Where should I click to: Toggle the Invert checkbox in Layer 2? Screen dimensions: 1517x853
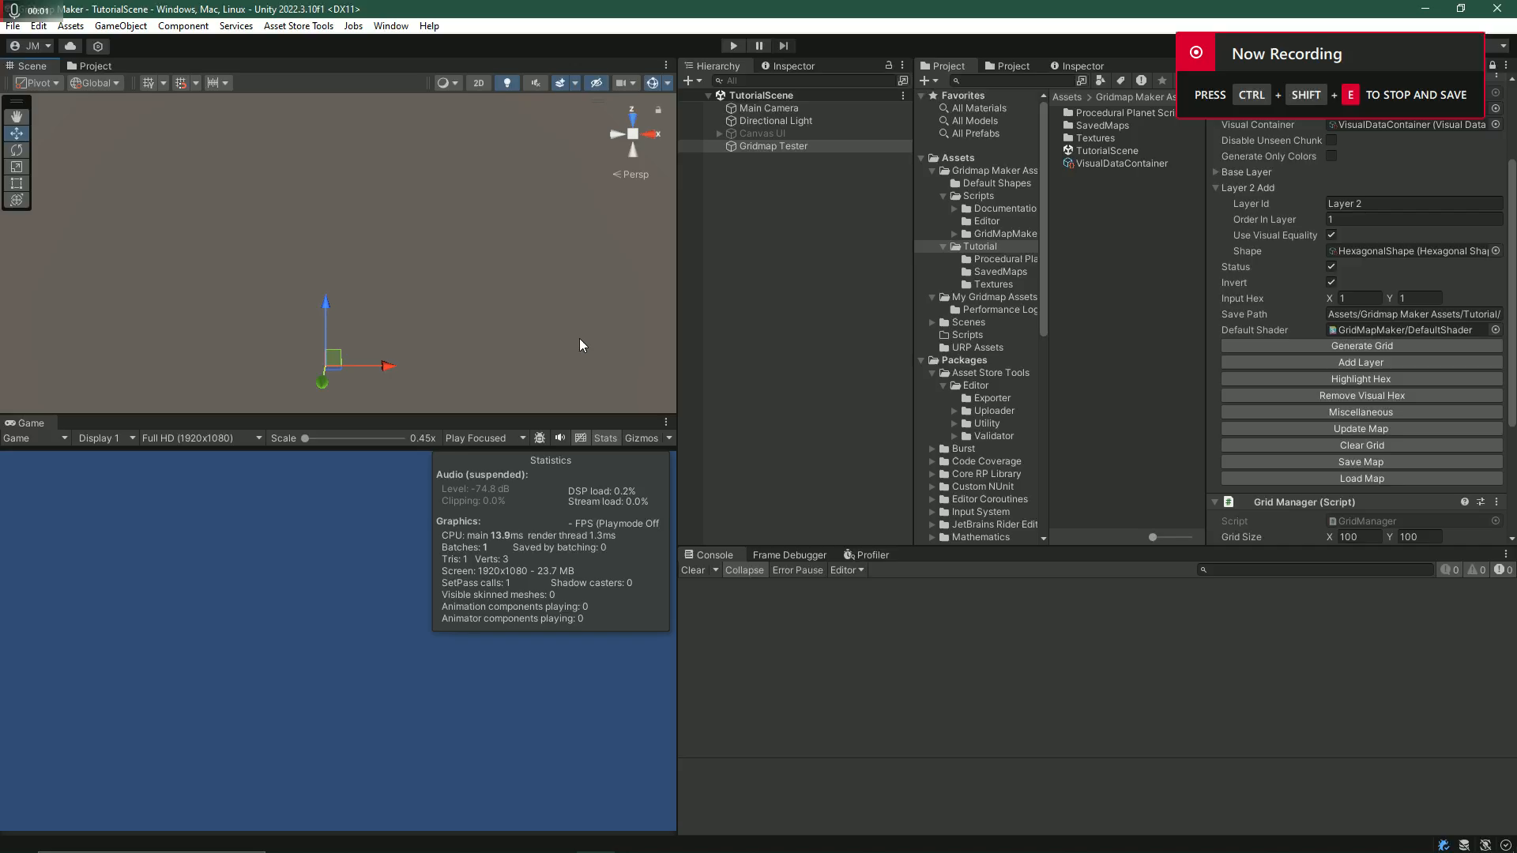1331,282
